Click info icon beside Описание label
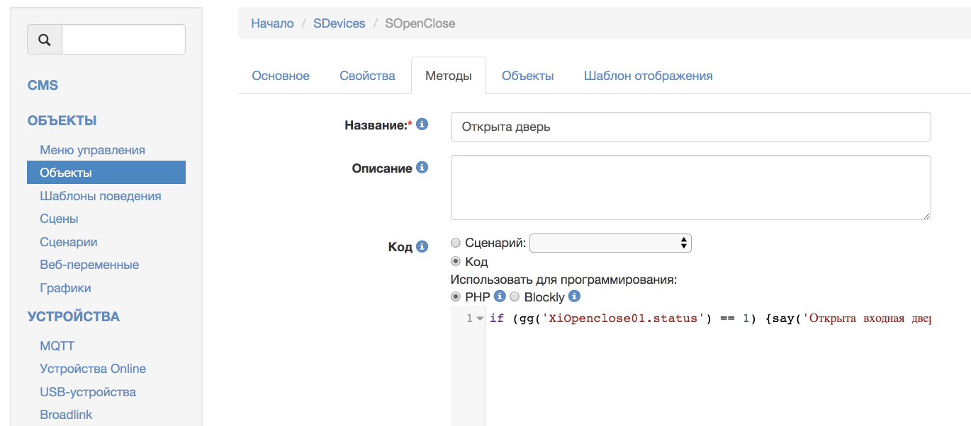The image size is (971, 426). [x=422, y=168]
